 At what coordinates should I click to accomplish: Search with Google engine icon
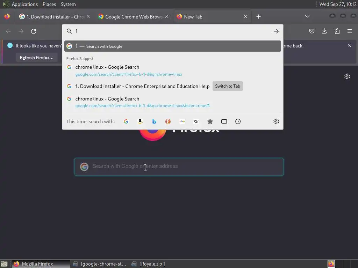coord(126,121)
